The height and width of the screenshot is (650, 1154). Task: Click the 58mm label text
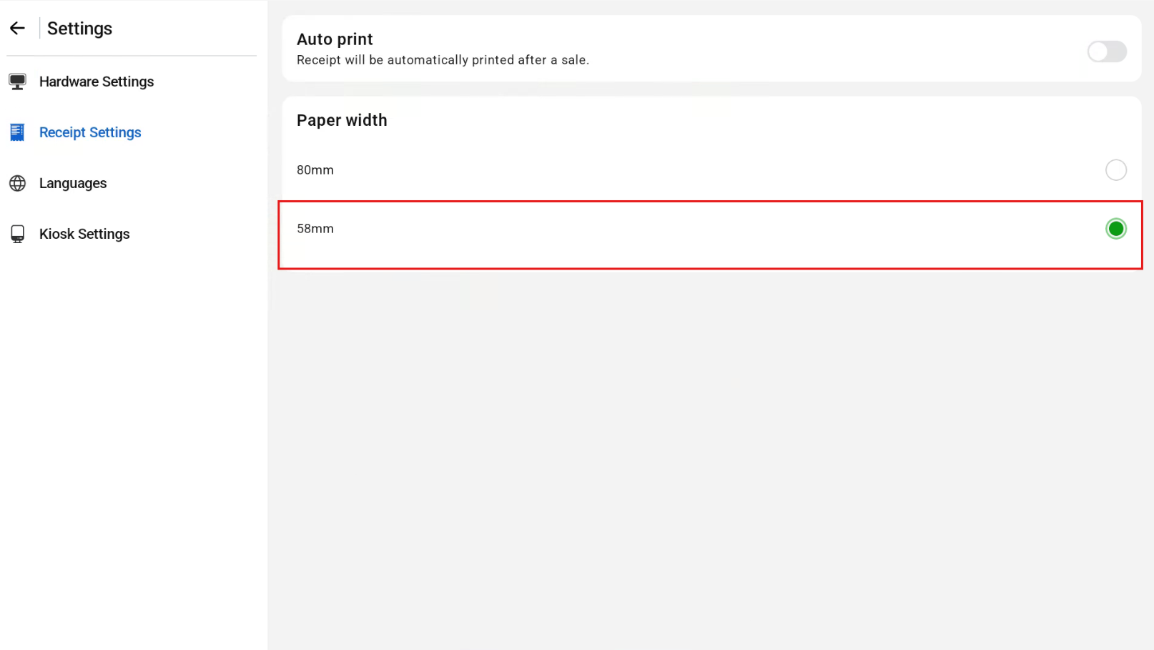tap(315, 229)
